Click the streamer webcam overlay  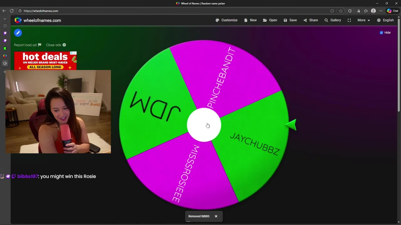coord(58,112)
